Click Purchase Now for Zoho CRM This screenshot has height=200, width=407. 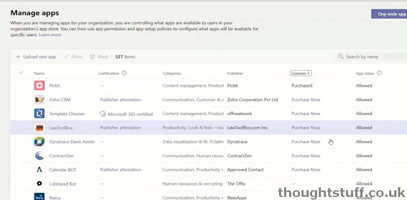(x=306, y=100)
